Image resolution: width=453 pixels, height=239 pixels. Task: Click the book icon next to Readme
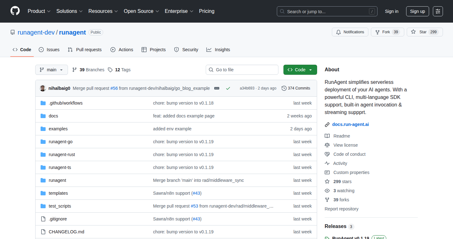(x=327, y=136)
